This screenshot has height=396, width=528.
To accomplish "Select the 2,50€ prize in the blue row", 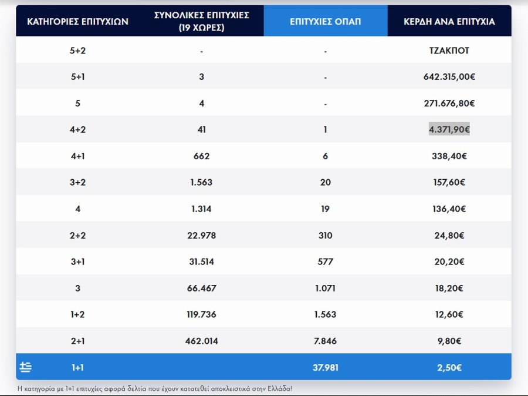I will pyautogui.click(x=449, y=368).
